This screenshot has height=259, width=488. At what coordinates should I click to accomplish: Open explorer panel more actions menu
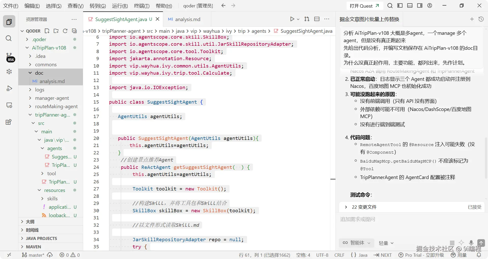74,19
